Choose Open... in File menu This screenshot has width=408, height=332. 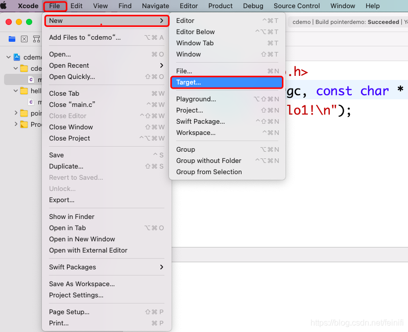107,54
